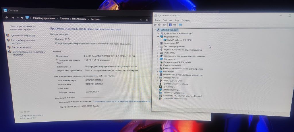Go up one level with up arrow
294x132 pixels.
(22, 18)
